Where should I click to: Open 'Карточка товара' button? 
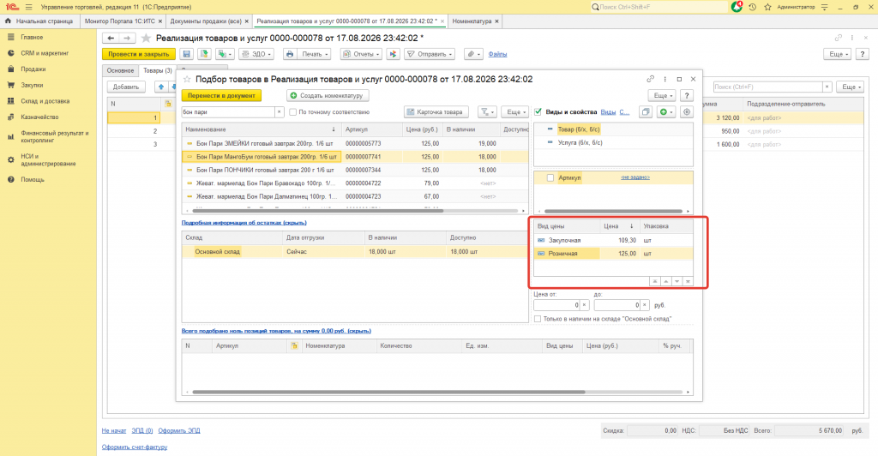tap(436, 112)
